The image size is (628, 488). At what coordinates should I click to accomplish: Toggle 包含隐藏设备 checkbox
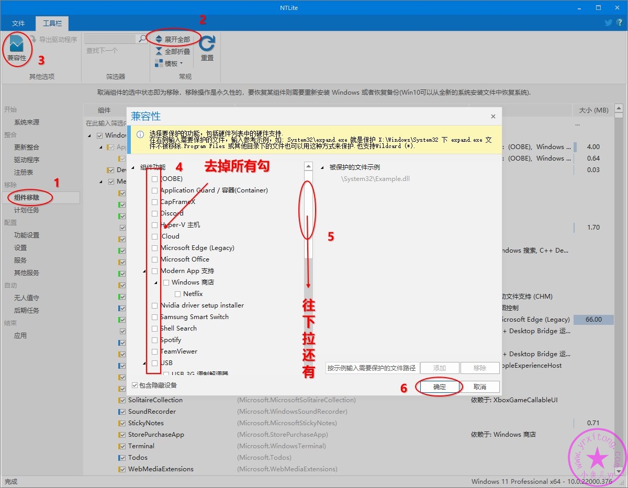click(135, 385)
